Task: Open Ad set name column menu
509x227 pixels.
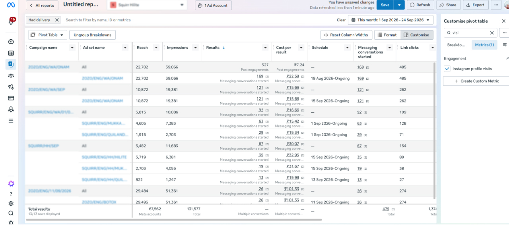Action: [125, 48]
